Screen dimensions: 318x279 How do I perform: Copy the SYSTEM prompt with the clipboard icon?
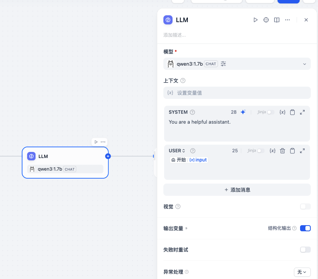coord(292,112)
